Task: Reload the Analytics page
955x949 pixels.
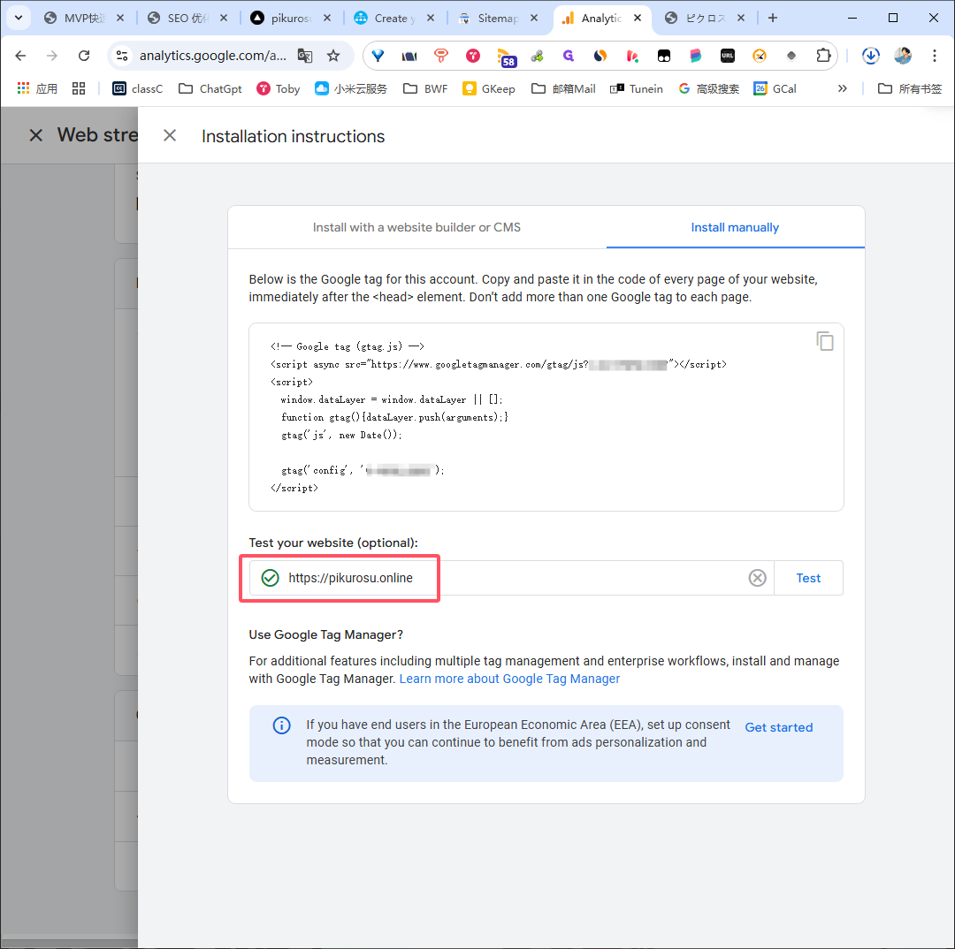Action: pos(84,56)
